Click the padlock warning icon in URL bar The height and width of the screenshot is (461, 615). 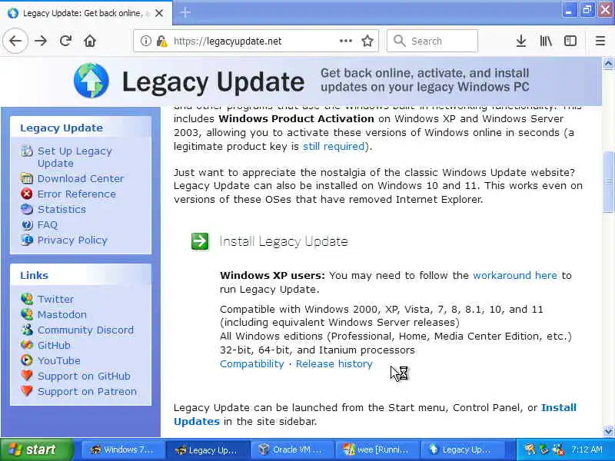pyautogui.click(x=161, y=41)
